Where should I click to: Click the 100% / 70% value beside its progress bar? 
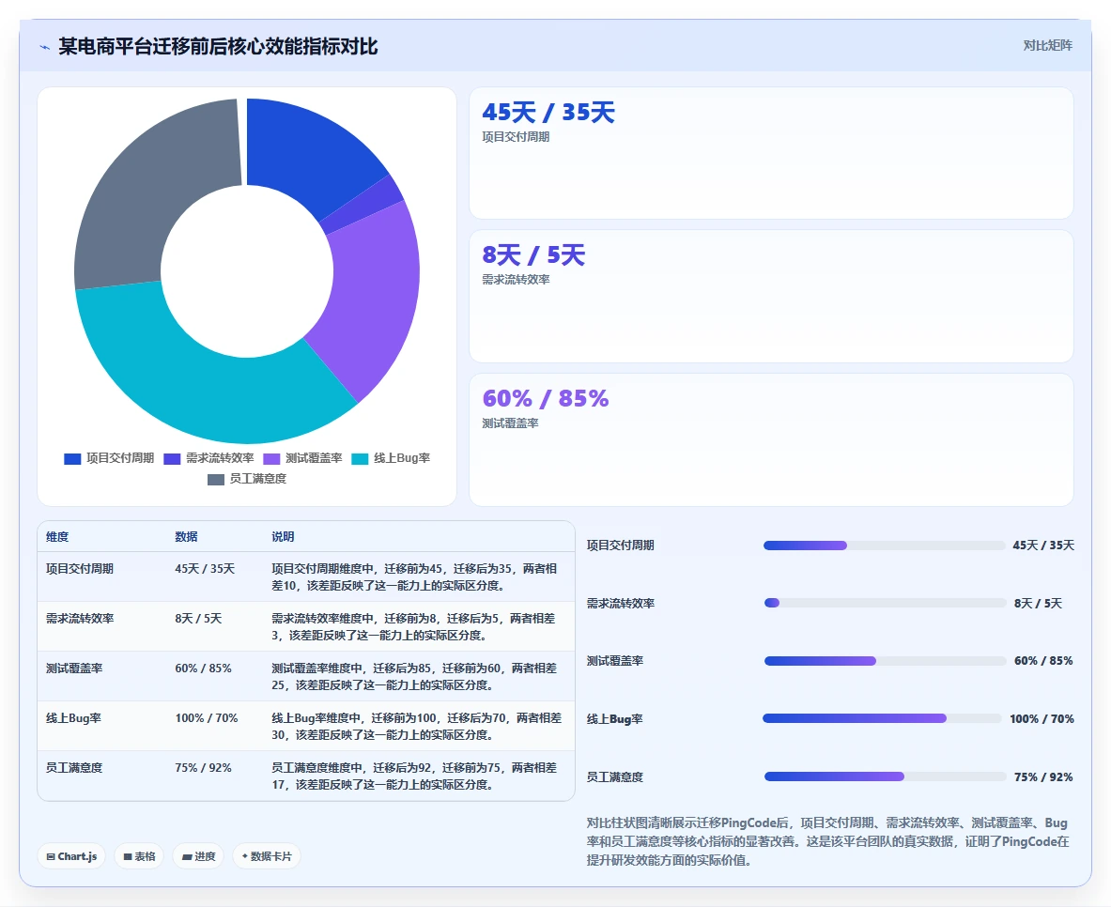click(x=1042, y=719)
